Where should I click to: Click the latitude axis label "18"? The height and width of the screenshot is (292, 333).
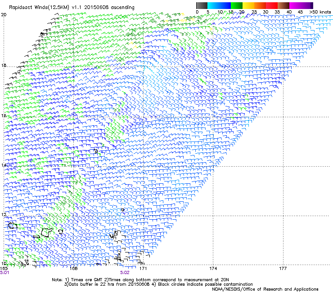(4, 65)
